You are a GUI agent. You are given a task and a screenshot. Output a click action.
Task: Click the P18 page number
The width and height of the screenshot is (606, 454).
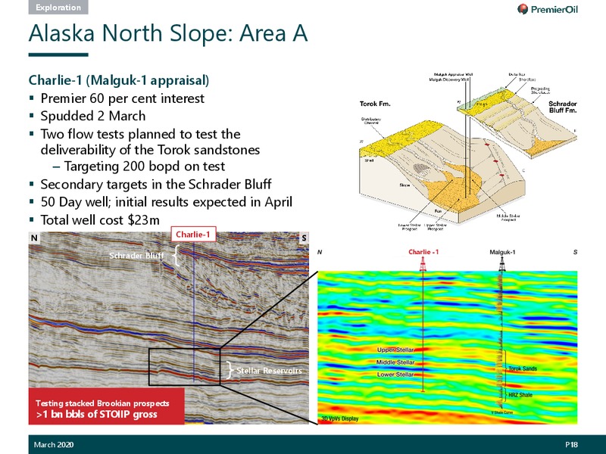(x=571, y=445)
